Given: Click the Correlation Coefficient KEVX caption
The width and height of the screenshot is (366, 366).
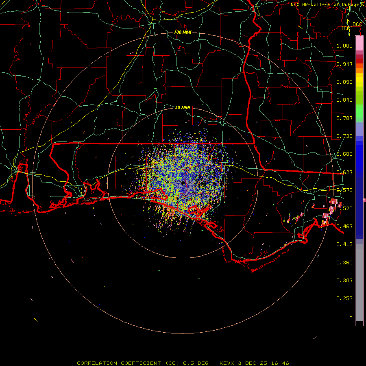Looking at the screenshot, I should coord(183,363).
